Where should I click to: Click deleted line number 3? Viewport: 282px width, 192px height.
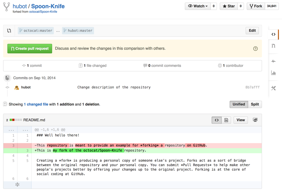(13, 145)
